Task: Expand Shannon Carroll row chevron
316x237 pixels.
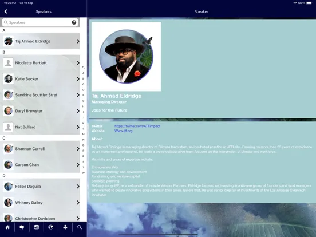Action: point(78,148)
